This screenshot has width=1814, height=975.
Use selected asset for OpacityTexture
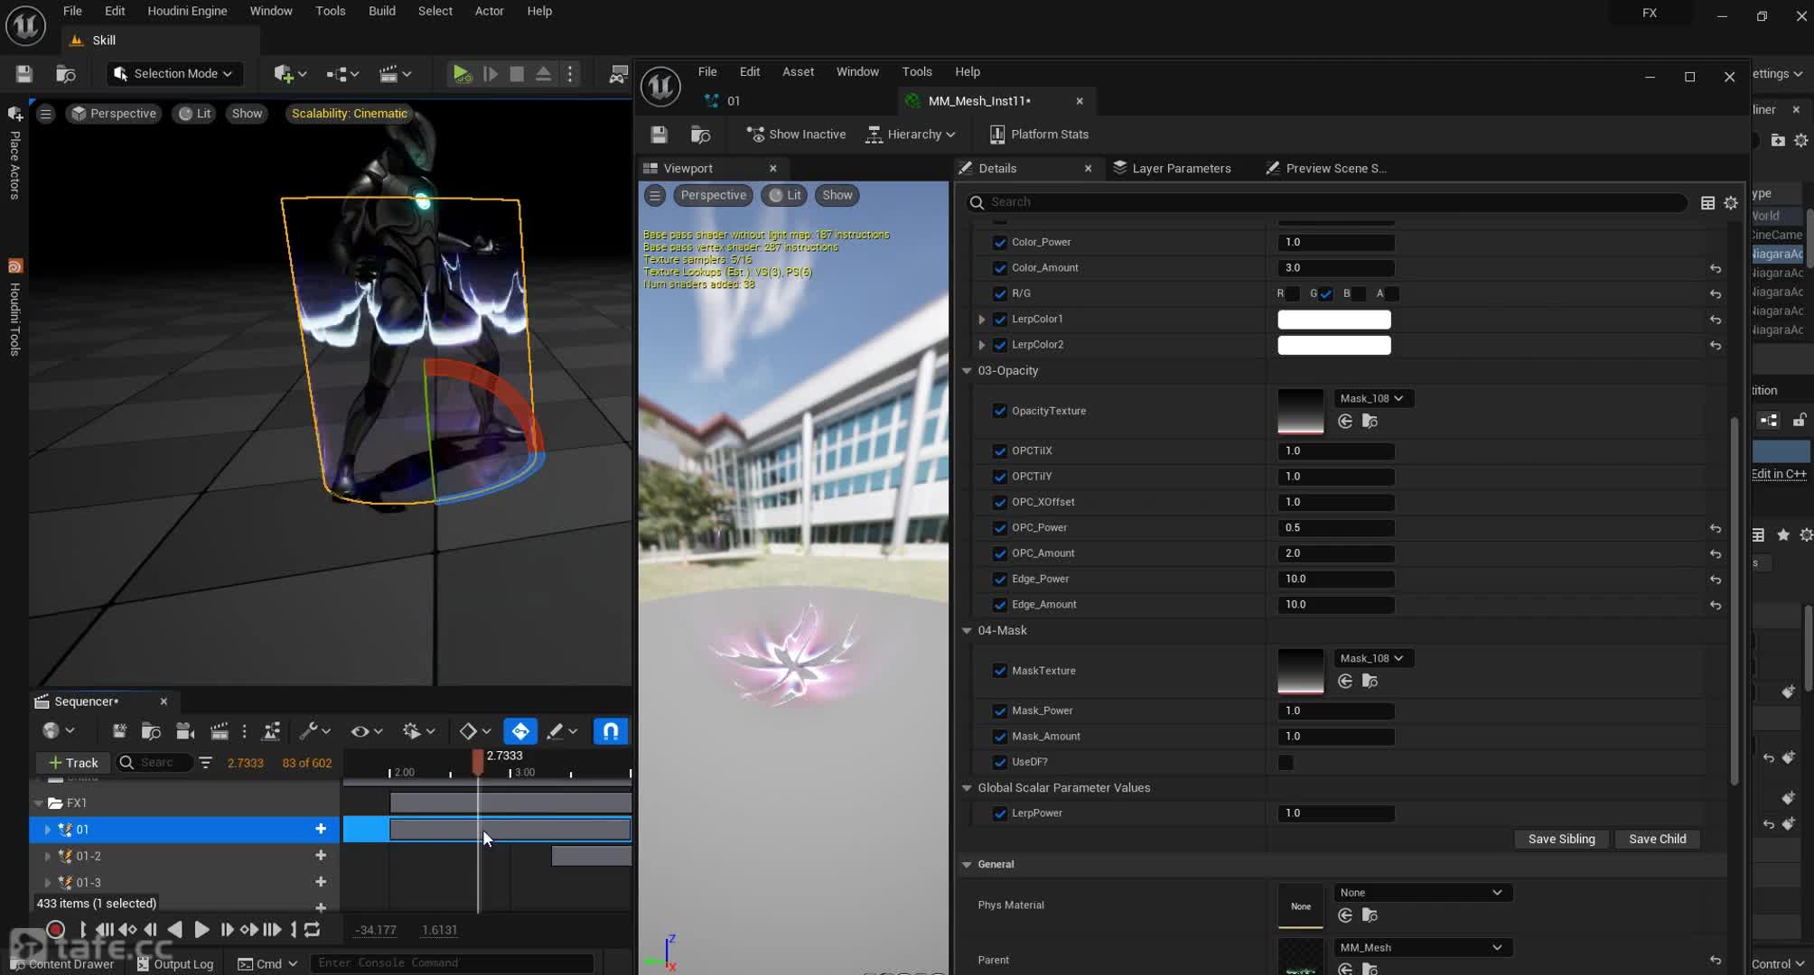click(1345, 422)
